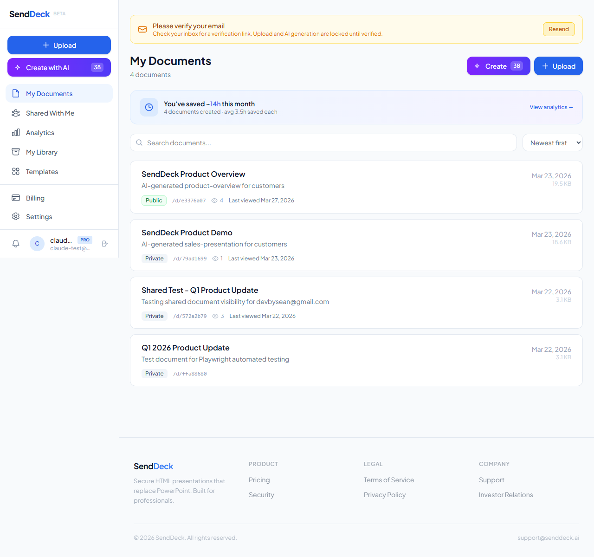Click the Resend verification email button
The width and height of the screenshot is (594, 557).
[559, 29]
